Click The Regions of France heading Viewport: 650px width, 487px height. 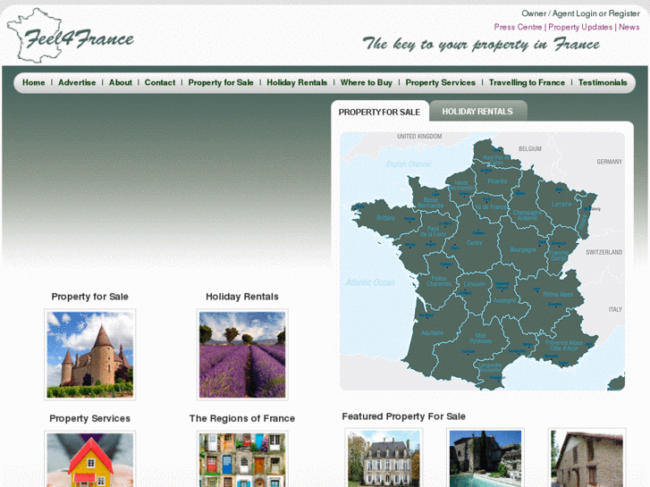click(242, 418)
